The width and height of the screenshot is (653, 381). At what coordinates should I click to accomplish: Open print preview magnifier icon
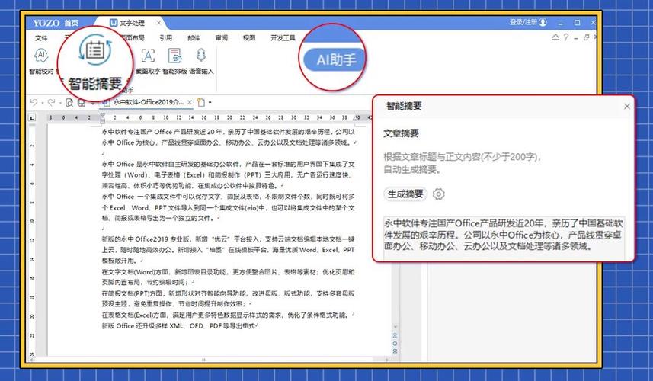(x=69, y=102)
